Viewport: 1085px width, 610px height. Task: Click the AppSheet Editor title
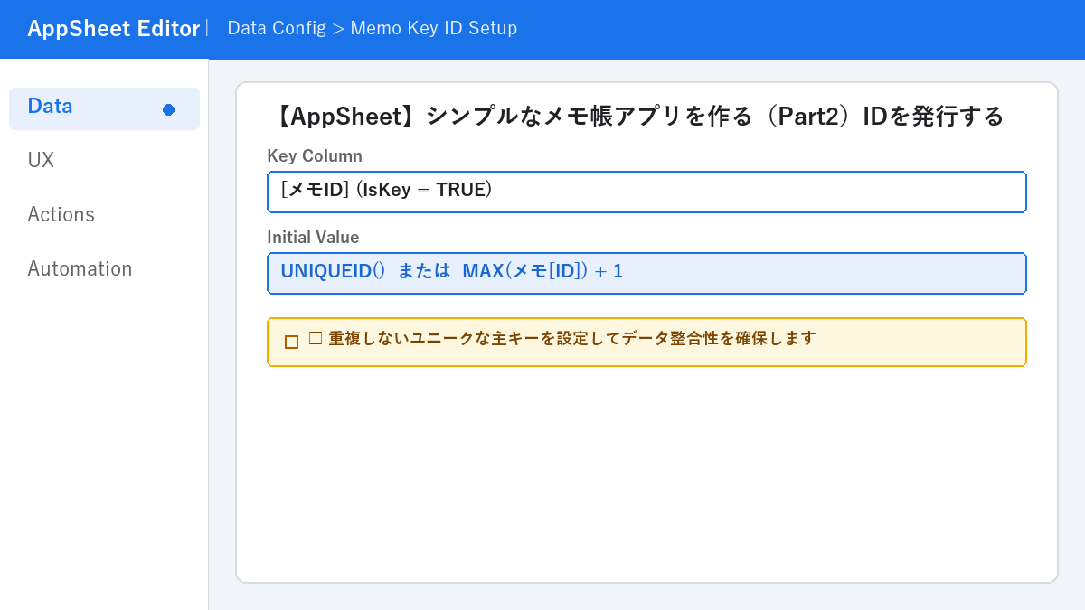click(113, 29)
